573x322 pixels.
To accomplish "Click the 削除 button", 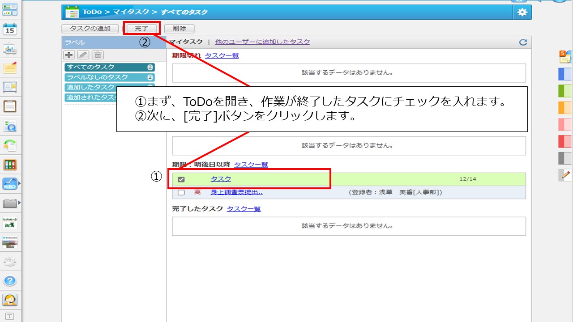I will [x=179, y=29].
